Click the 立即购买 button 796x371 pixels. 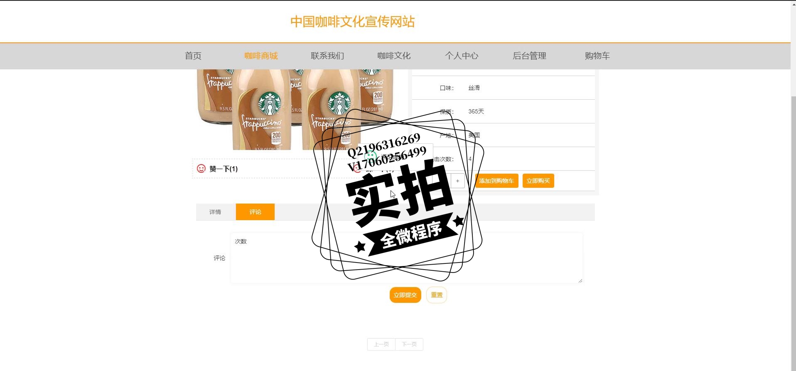(x=538, y=181)
